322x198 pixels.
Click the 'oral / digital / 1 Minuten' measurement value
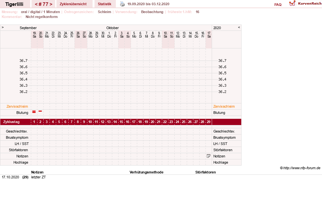tap(40, 12)
